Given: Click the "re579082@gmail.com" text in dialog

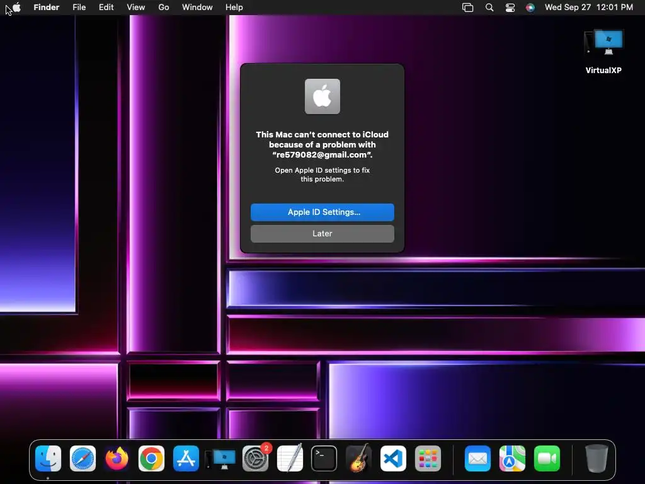Looking at the screenshot, I should pos(322,155).
